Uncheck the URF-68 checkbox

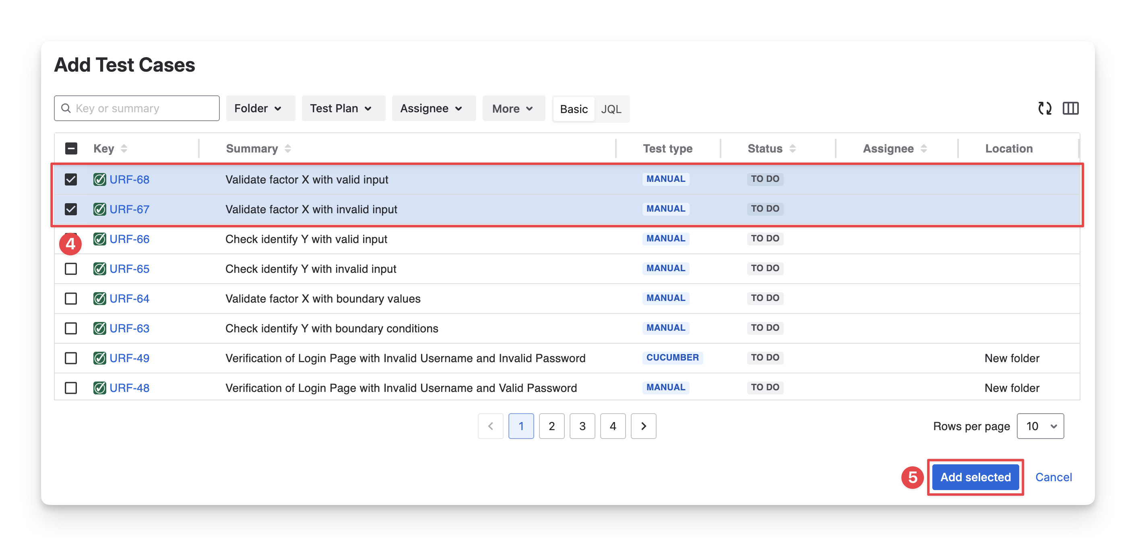tap(71, 179)
